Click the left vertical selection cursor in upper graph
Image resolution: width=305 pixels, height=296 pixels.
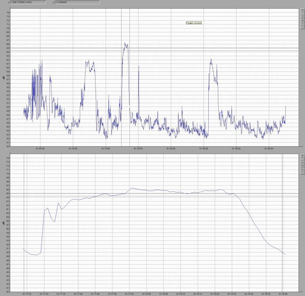coord(122,87)
